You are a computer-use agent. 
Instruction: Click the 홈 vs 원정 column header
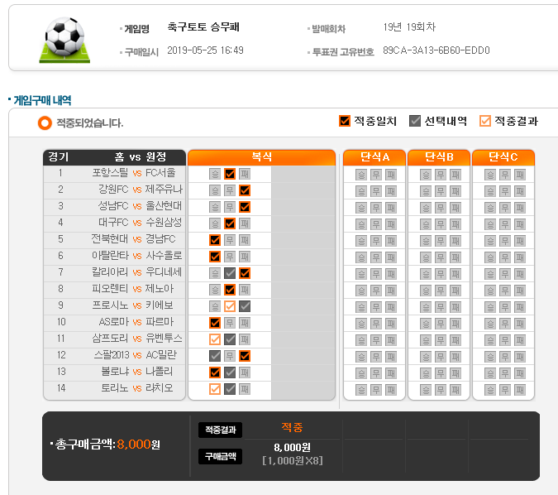click(x=141, y=156)
